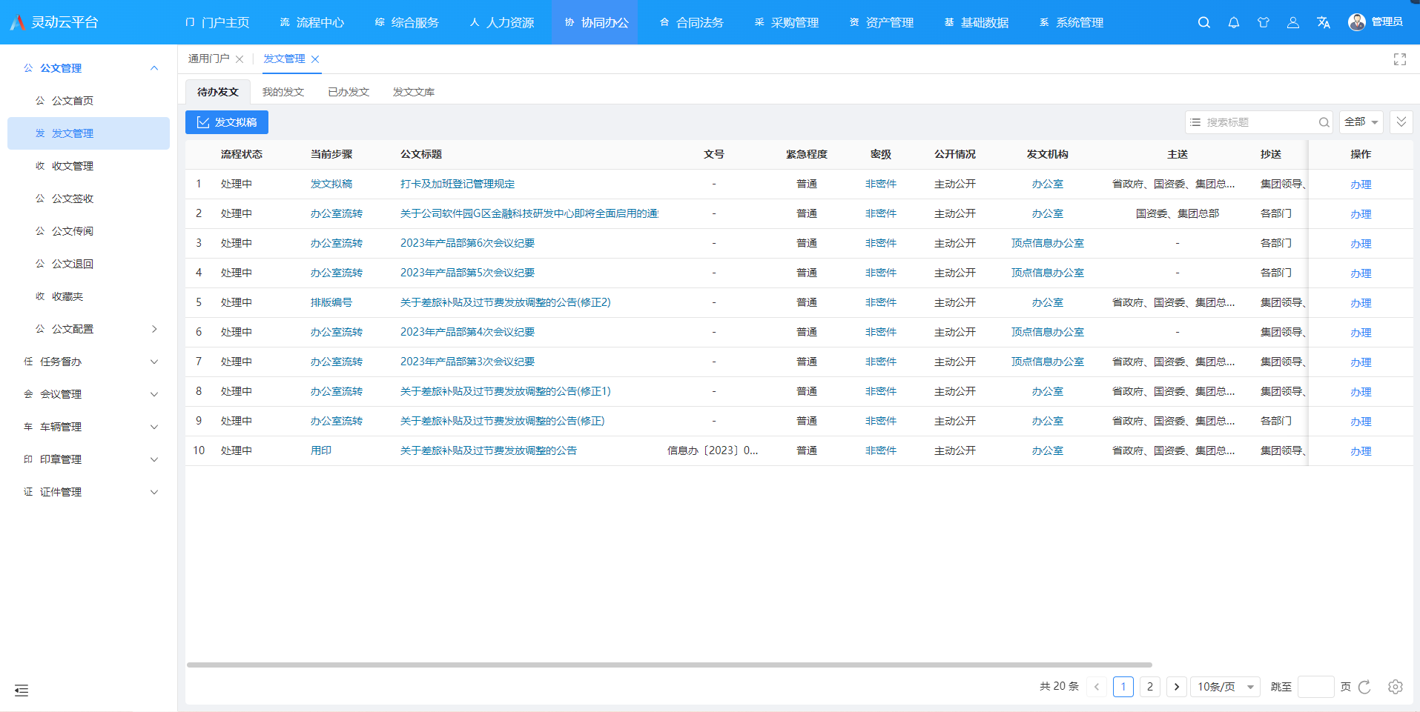Image resolution: width=1420 pixels, height=712 pixels.
Task: Open the 10条/页 page size dropdown
Action: (x=1225, y=687)
